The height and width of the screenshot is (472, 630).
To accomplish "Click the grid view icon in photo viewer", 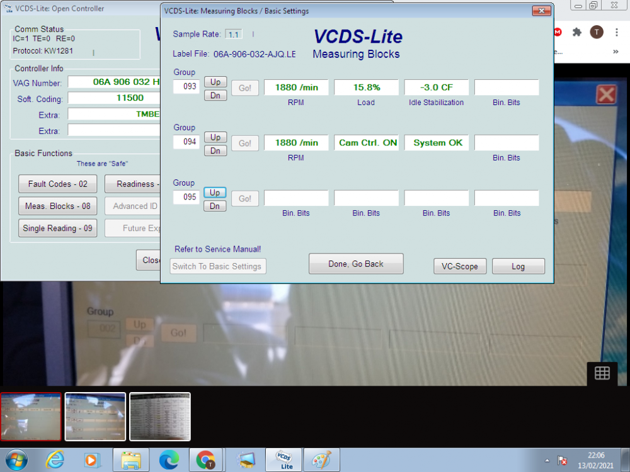I will tap(602, 373).
